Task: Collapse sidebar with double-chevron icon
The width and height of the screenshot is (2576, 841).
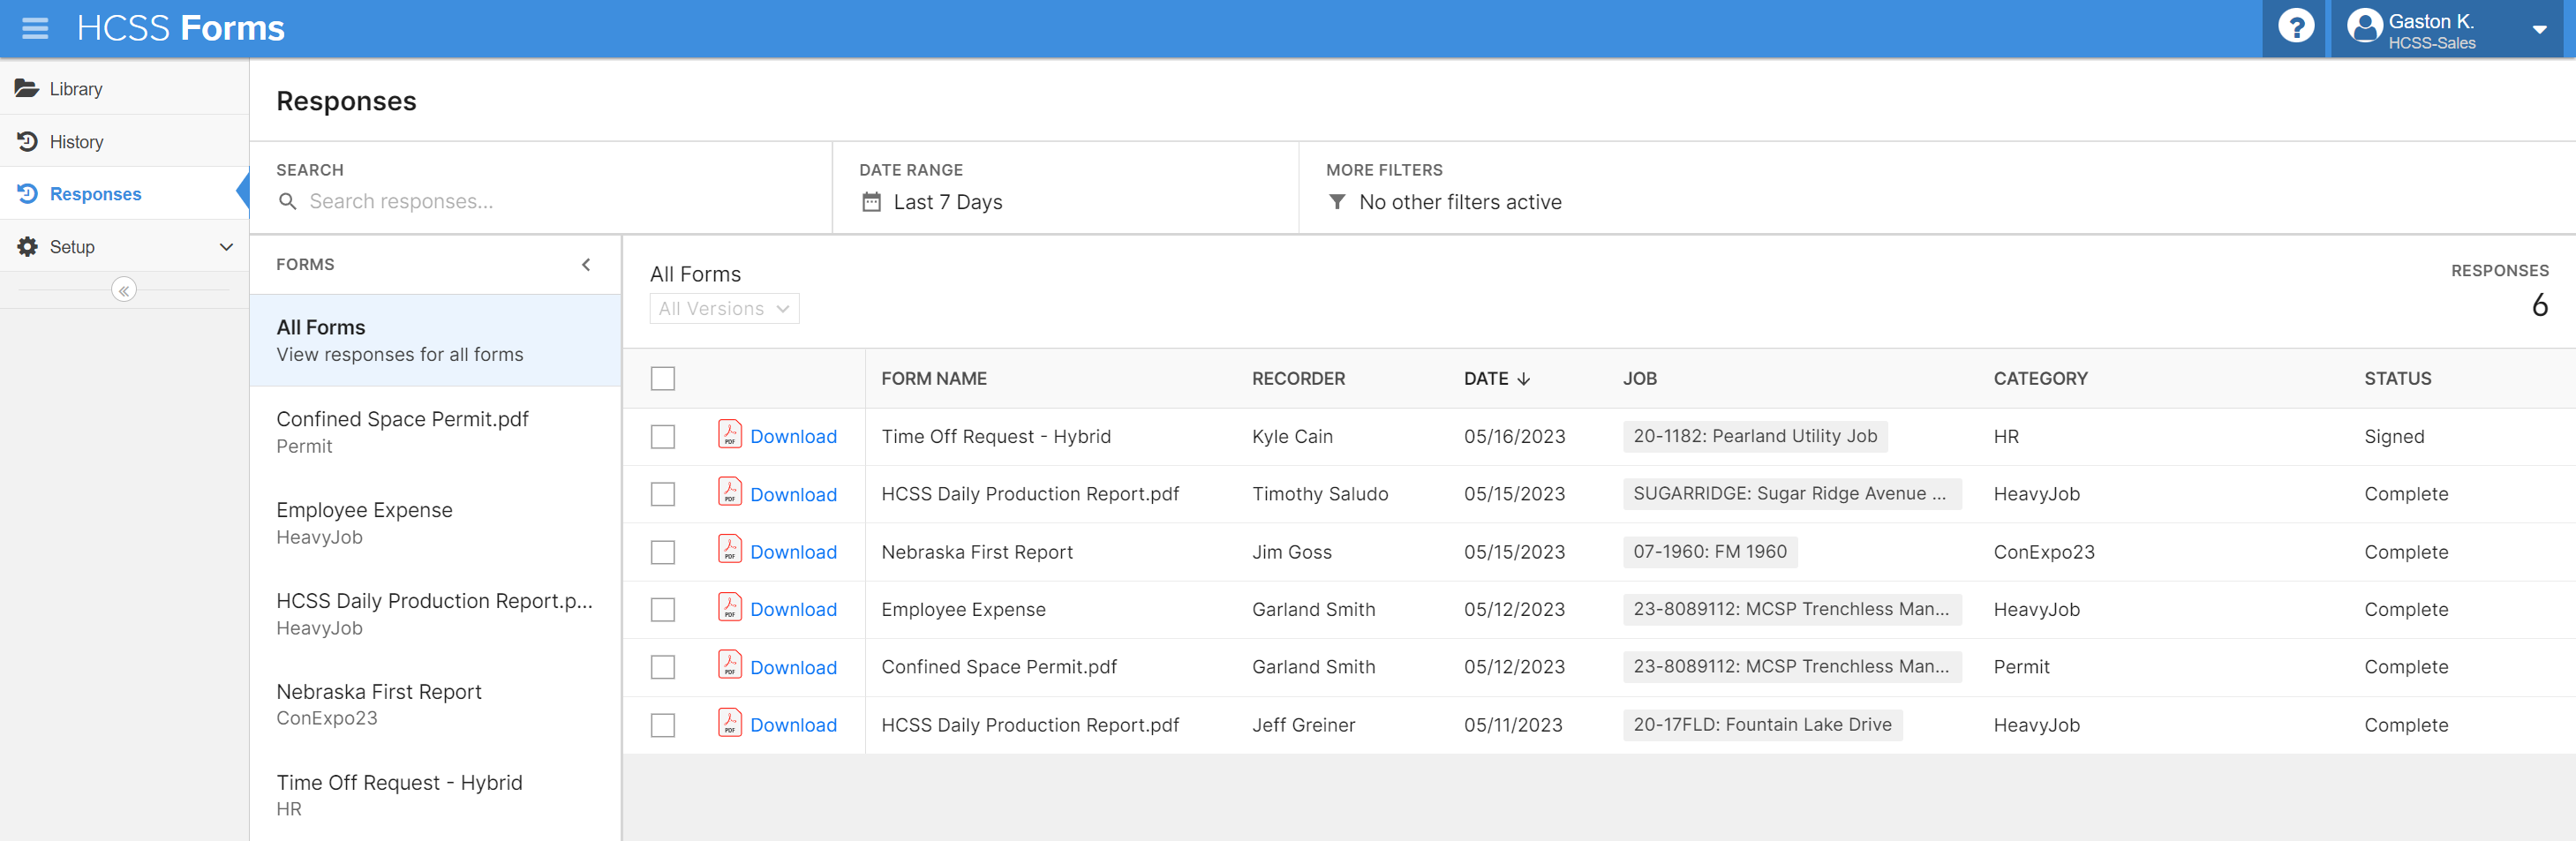Action: 124,290
